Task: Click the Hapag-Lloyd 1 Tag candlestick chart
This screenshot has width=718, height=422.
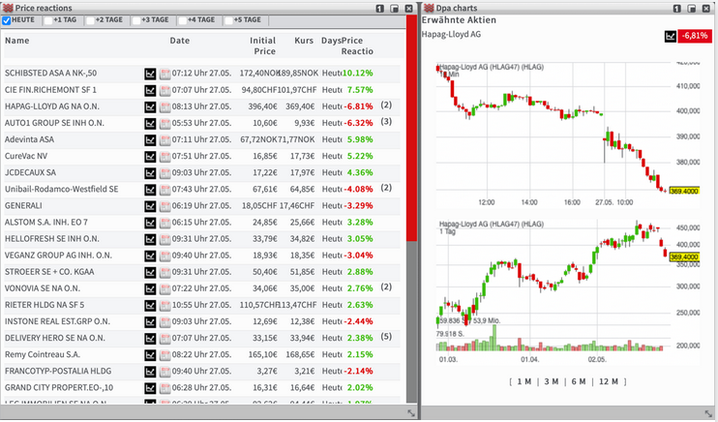Action: click(568, 291)
